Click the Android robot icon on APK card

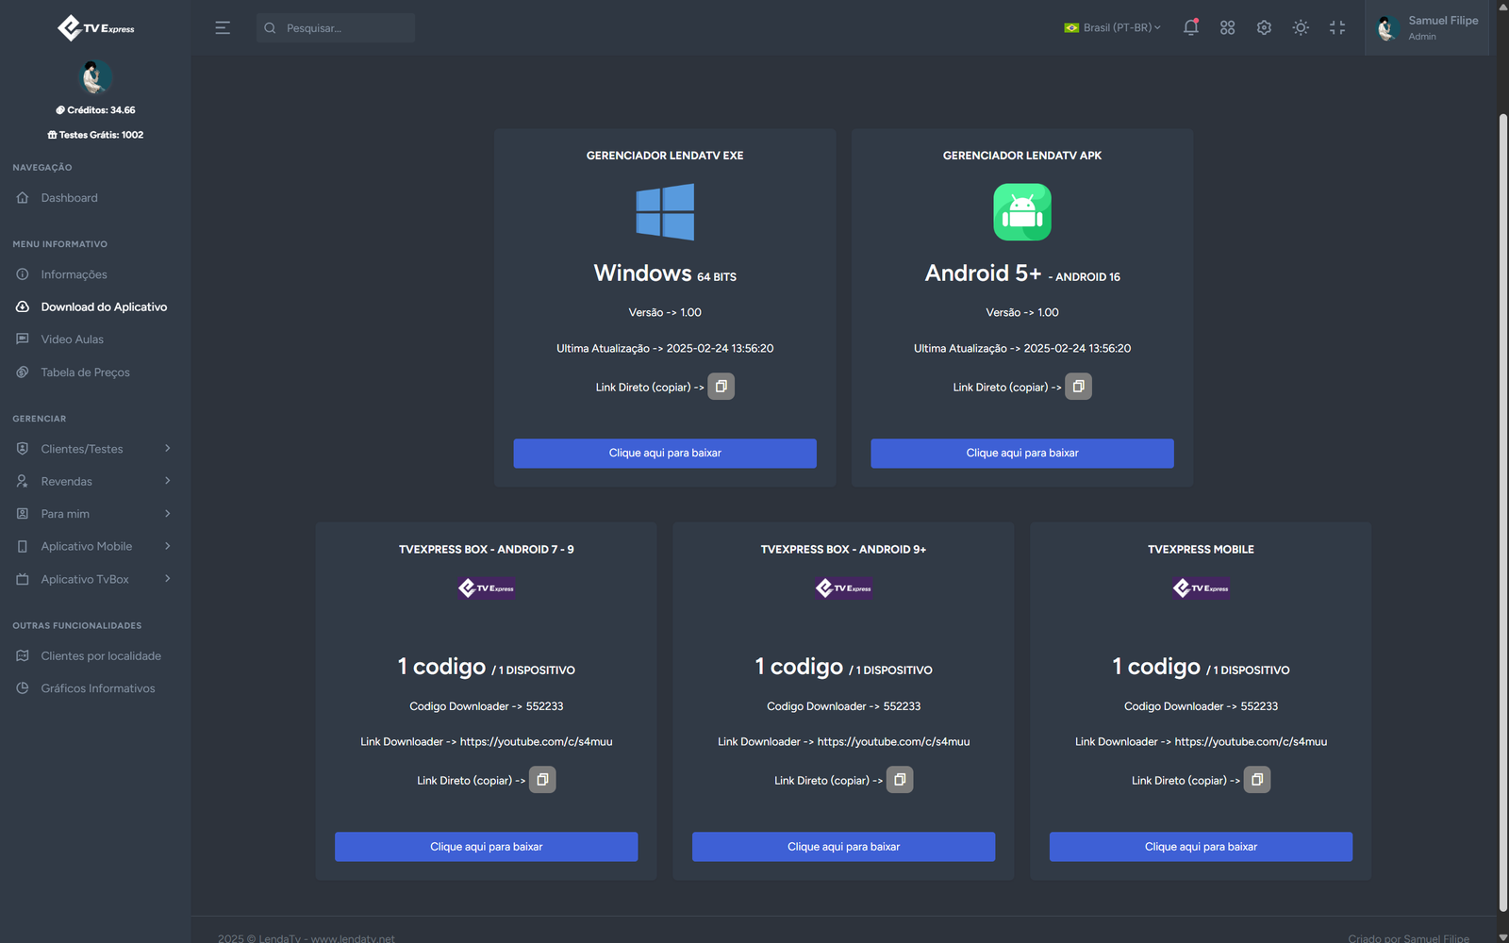click(1022, 212)
